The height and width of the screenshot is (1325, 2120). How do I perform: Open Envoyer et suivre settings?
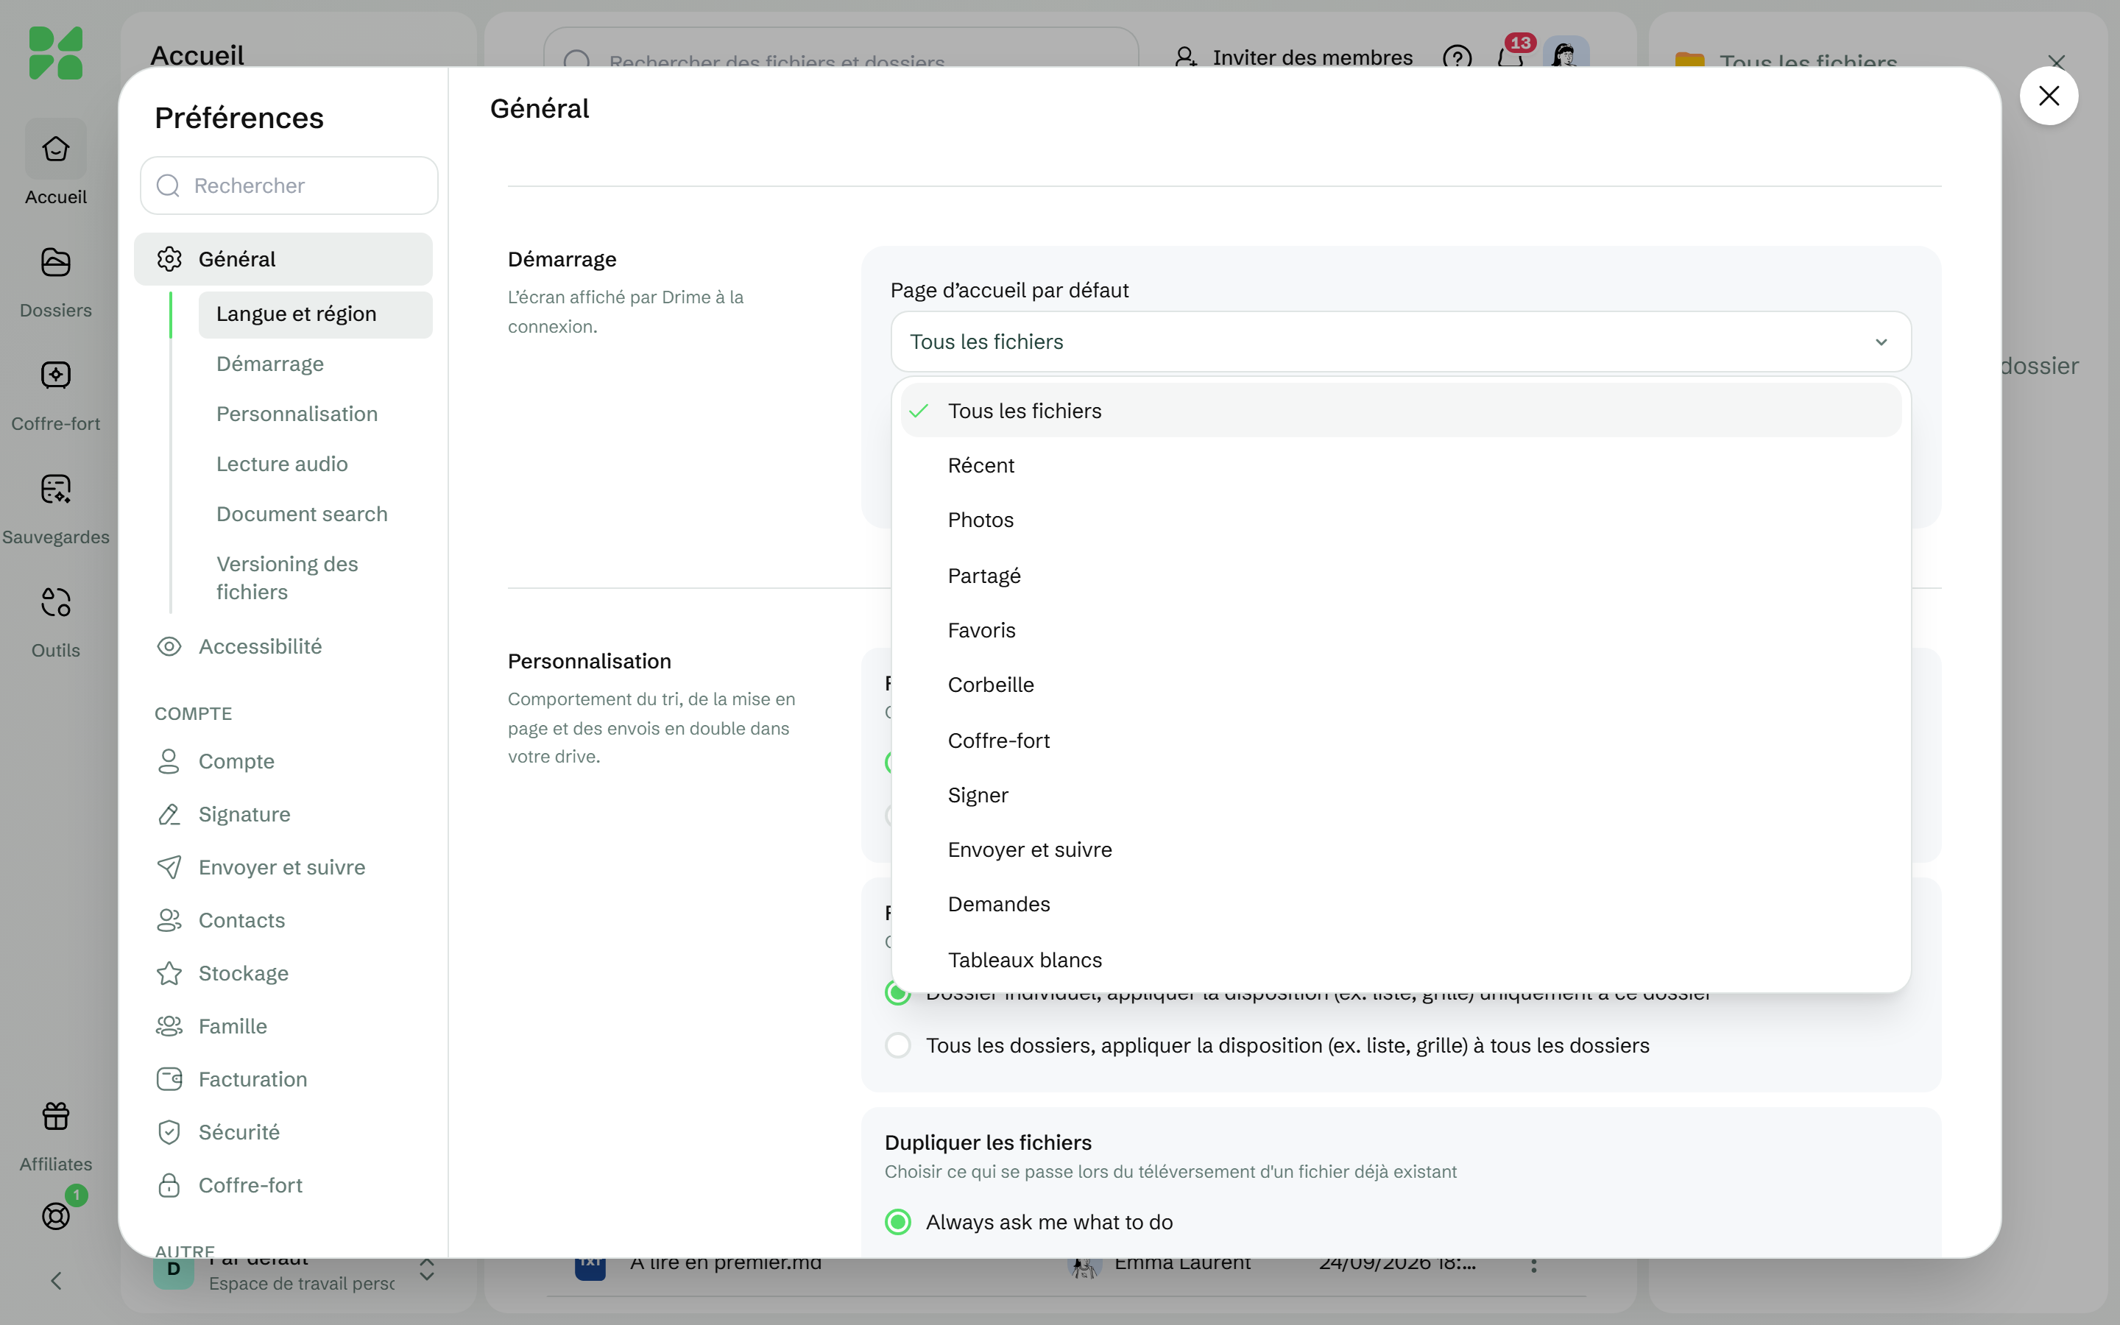283,868
